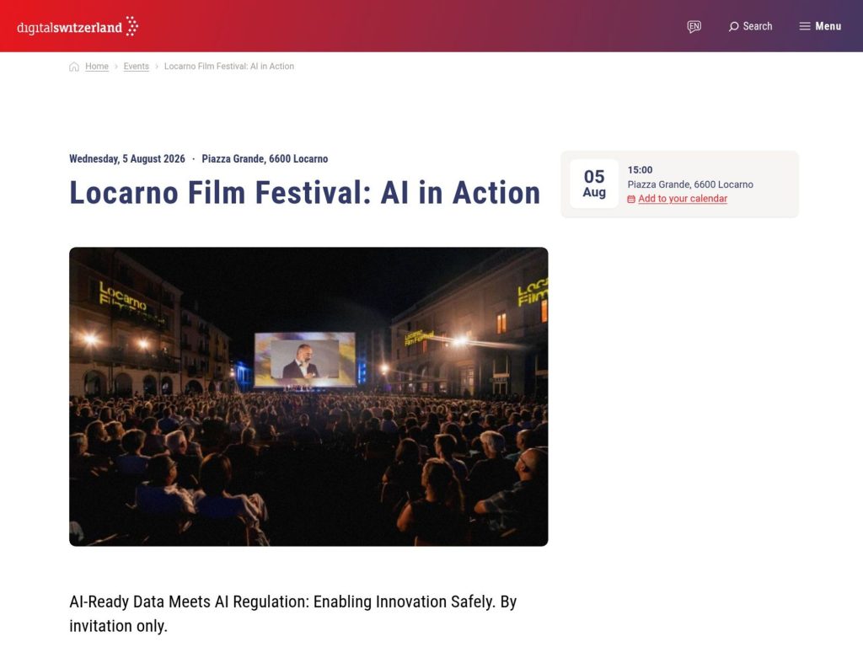Image resolution: width=863 pixels, height=647 pixels.
Task: Toggle the navigation drawer via Menu
Action: click(819, 26)
